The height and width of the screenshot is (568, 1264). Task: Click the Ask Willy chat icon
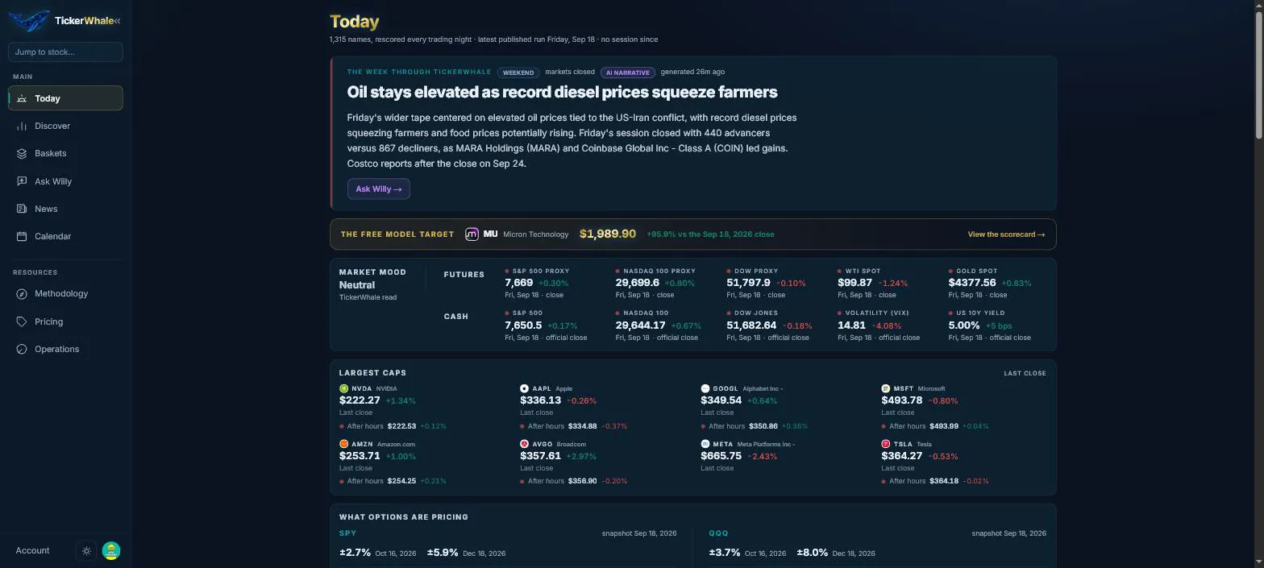(x=22, y=181)
